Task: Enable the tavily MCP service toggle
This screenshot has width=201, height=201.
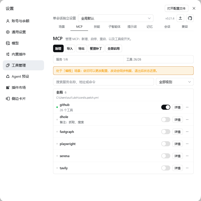Action: pyautogui.click(x=166, y=168)
